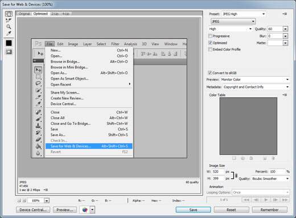Open the Quality slider arrow
Image resolution: width=296 pixels, height=218 pixels.
click(x=285, y=29)
